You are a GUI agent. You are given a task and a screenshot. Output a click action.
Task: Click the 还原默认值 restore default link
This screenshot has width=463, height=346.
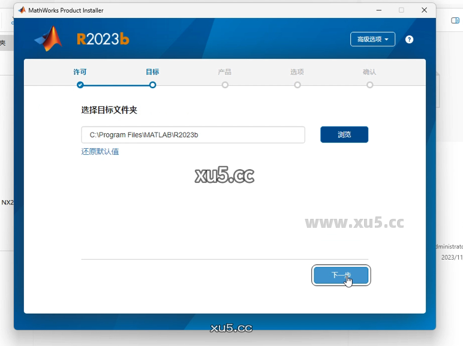tap(100, 152)
